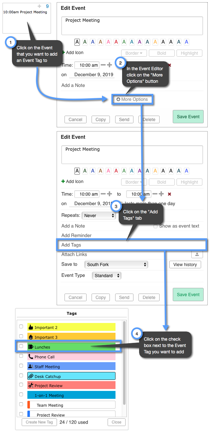
Task: Check the box next to Important 2 tag
Action: tap(21, 326)
